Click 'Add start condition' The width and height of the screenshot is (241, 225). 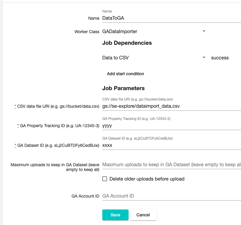[x=125, y=74]
